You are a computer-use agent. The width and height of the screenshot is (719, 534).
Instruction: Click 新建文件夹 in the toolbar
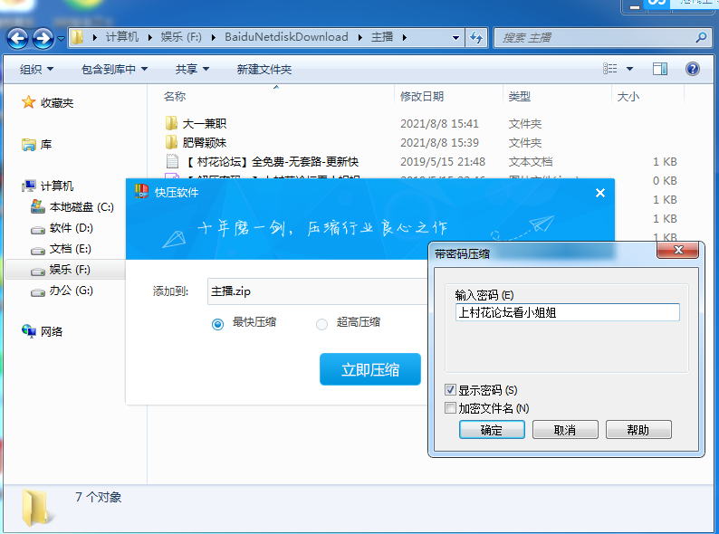(x=264, y=69)
